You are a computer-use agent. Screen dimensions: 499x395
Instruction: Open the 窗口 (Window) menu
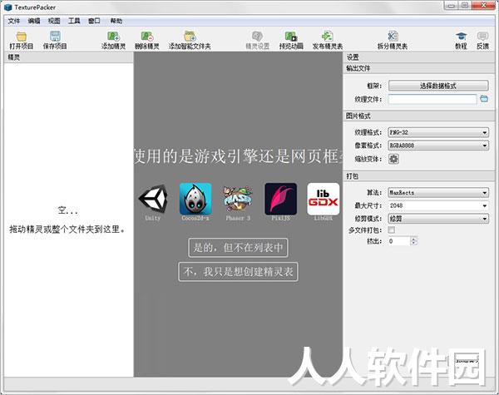[x=94, y=21]
